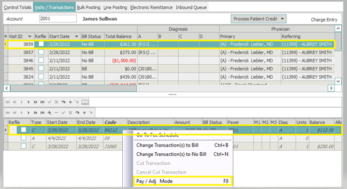Cancel edit X in visits navigator

(x=56, y=102)
